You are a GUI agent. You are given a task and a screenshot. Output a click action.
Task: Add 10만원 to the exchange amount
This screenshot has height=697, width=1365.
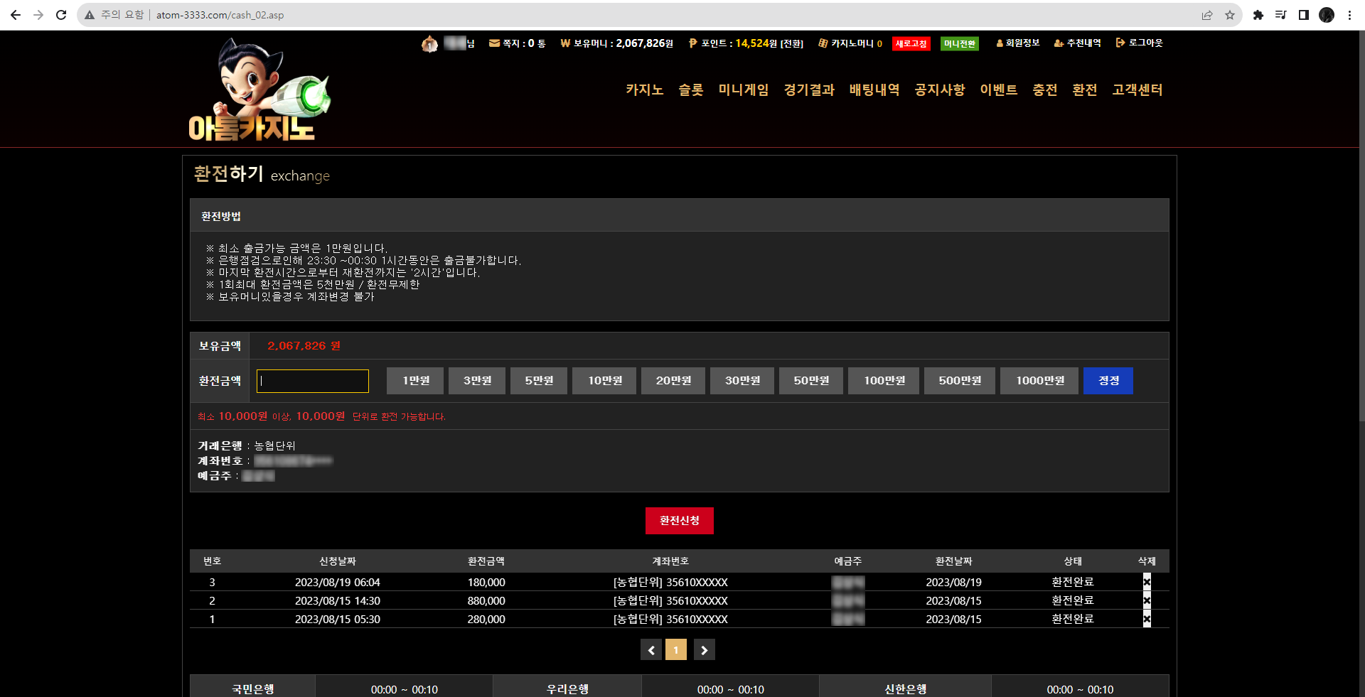[x=604, y=381]
